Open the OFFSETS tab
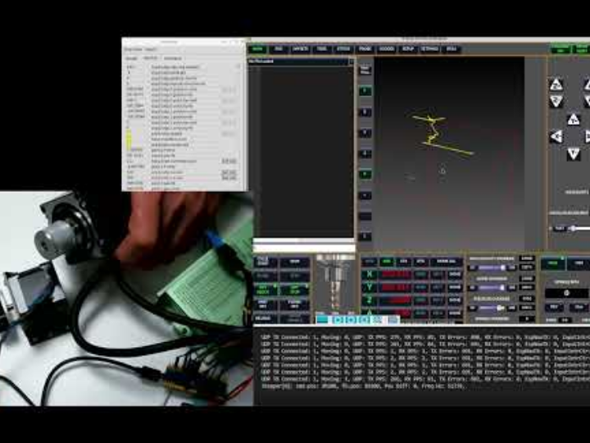This screenshot has width=590, height=443. coord(300,49)
